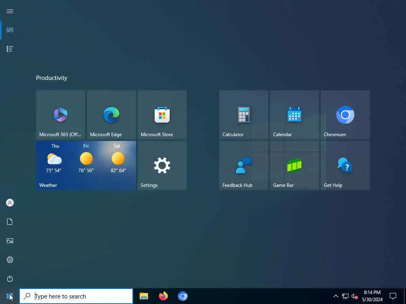Image resolution: width=406 pixels, height=304 pixels.
Task: Click the Show desktop sliver
Action: [x=405, y=296]
